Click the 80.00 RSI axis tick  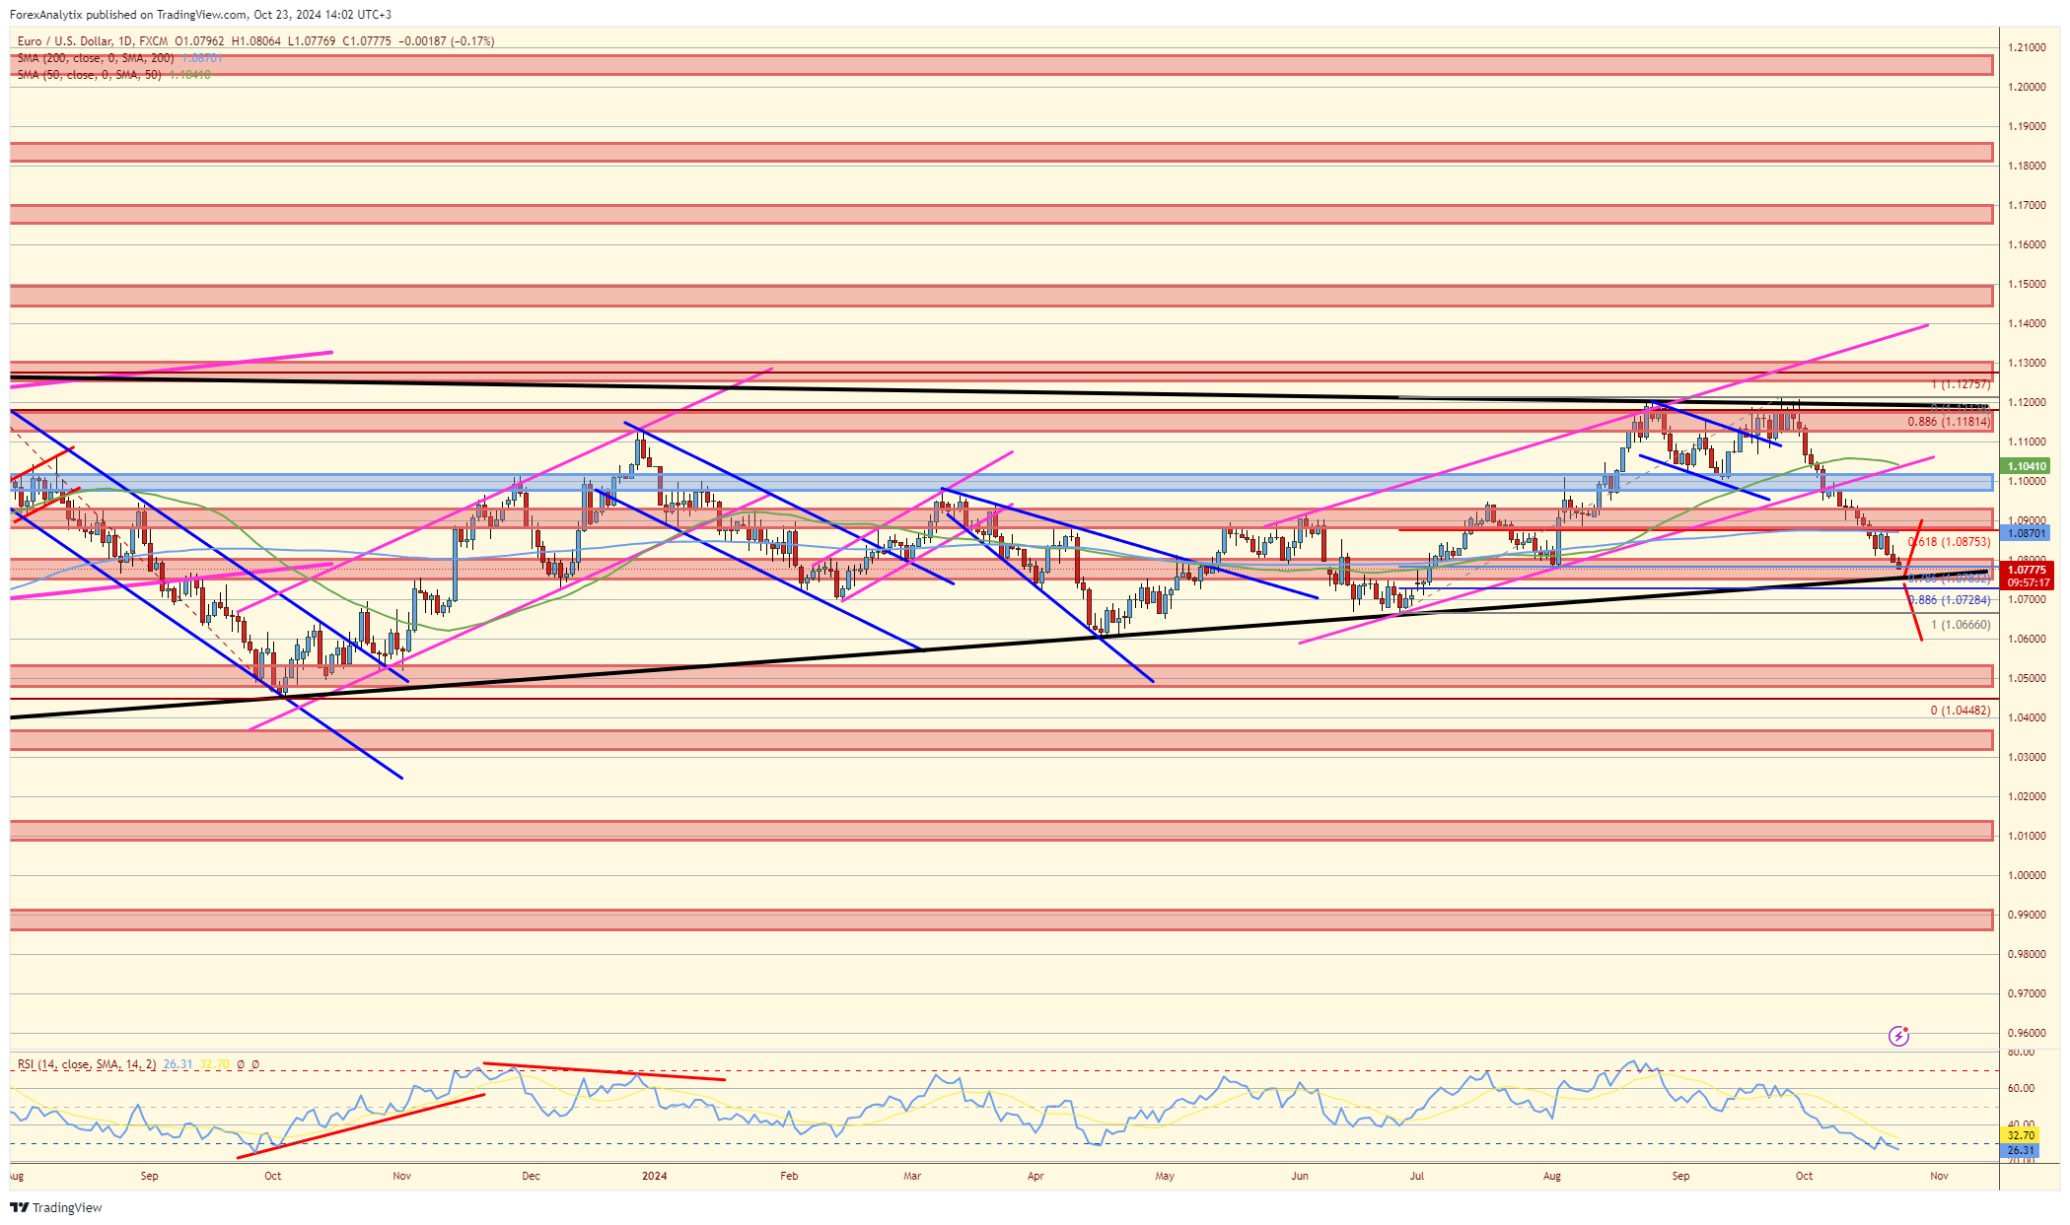pos(2021,1053)
